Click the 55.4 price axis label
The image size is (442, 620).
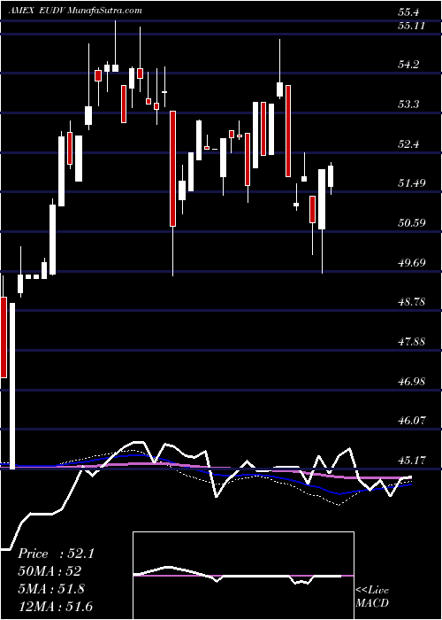click(x=408, y=12)
